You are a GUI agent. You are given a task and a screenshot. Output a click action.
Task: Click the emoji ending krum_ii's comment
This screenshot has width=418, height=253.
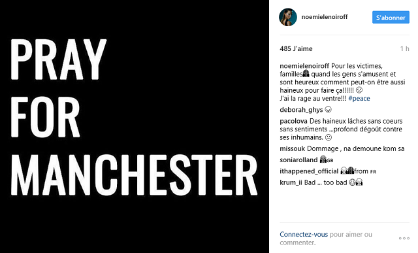(359, 182)
